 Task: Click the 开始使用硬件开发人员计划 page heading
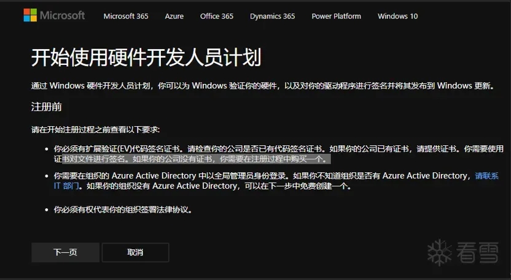[146, 58]
